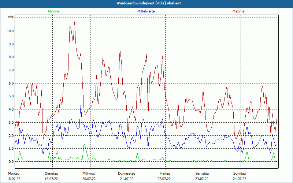Screen dimensions: 293x183
Task: Click the 20.07.22 date label
Action: (89, 179)
